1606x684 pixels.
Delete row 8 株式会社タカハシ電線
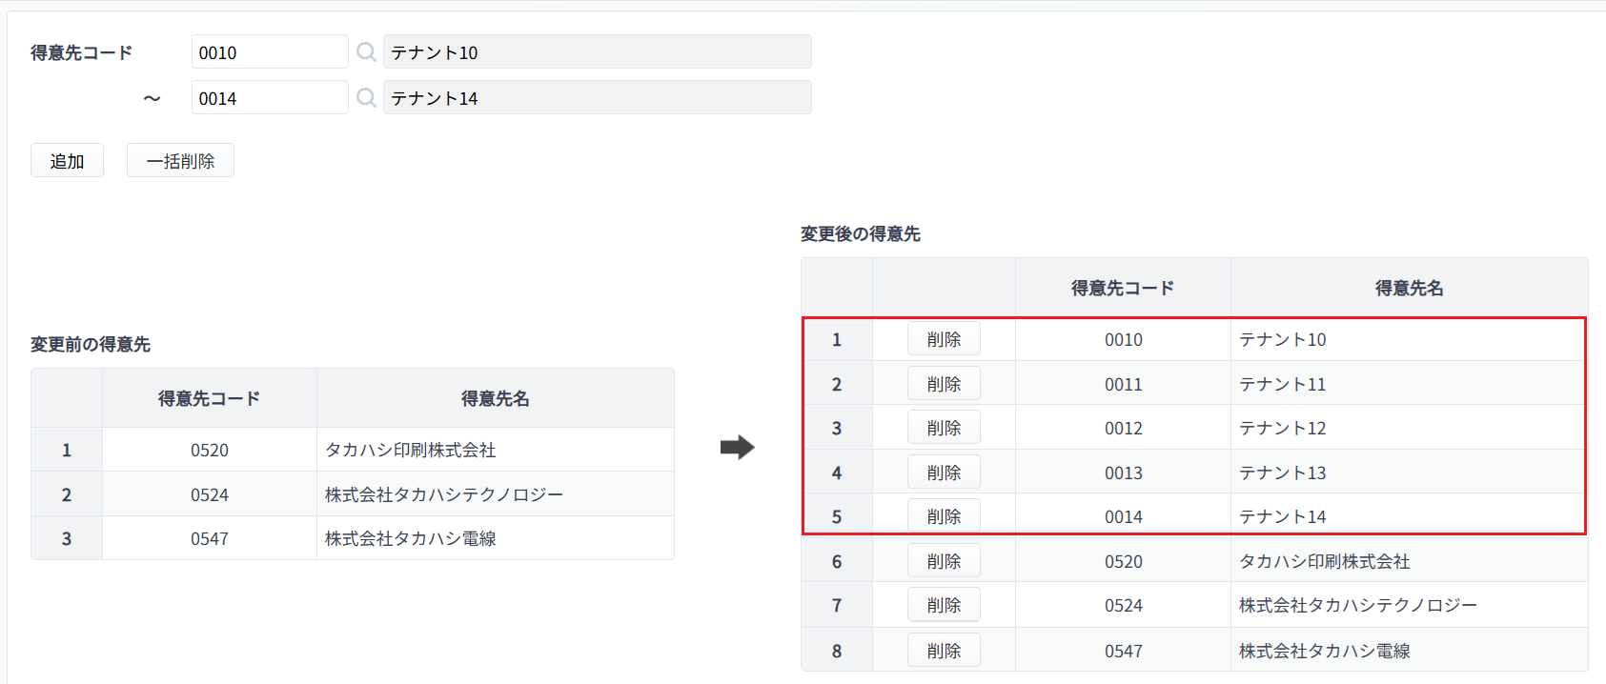944,651
